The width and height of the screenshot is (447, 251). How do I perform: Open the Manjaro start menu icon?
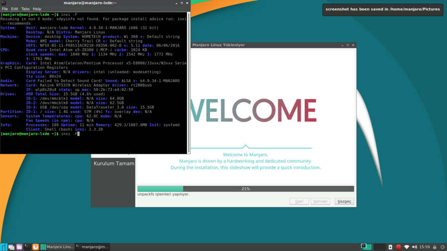click(3, 247)
